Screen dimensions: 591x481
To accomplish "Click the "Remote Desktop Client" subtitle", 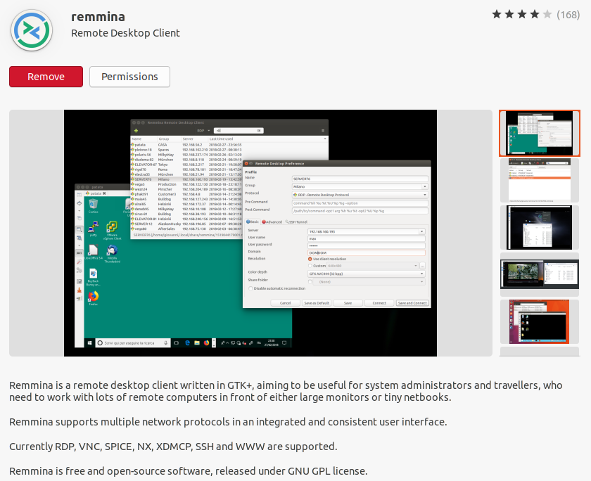I will click(x=125, y=33).
